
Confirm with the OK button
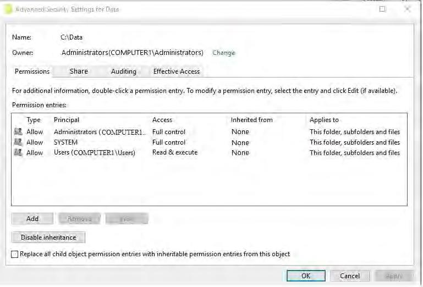click(306, 276)
